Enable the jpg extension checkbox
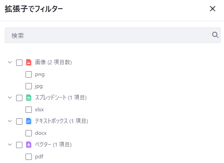The image size is (224, 163). point(29,86)
